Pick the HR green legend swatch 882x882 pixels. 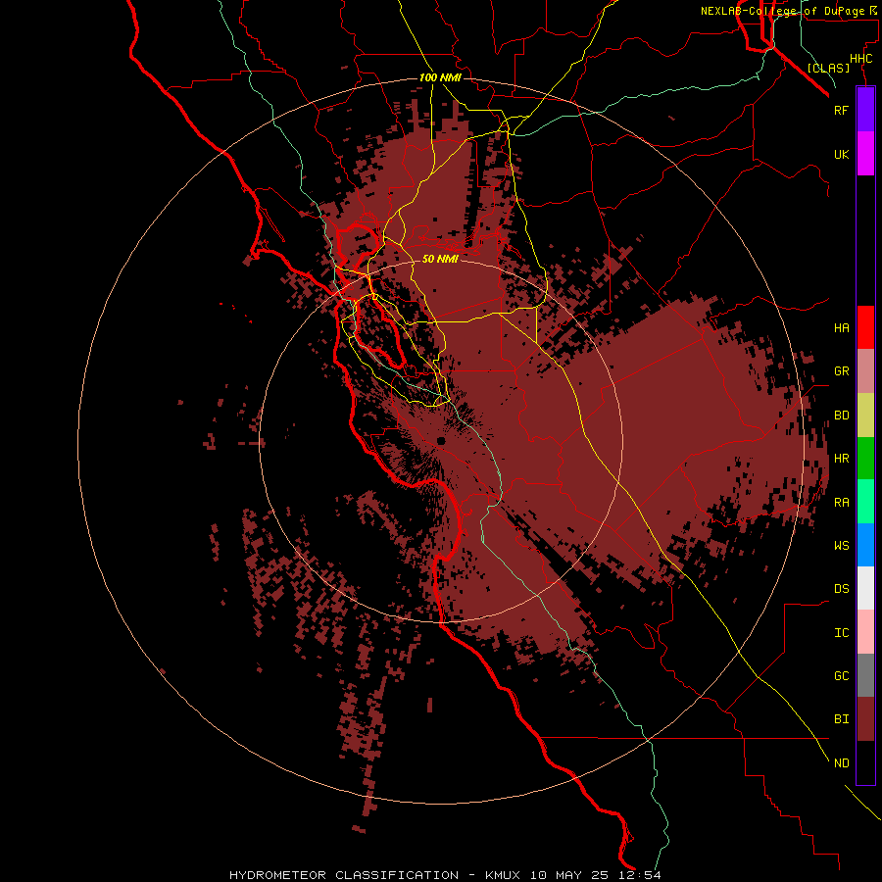865,459
